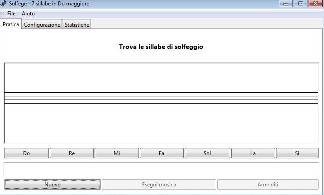The width and height of the screenshot is (324, 195).
Task: Close the Solfege window
Action: click(x=315, y=4)
